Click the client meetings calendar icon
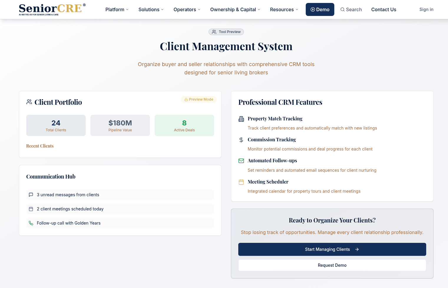The height and width of the screenshot is (288, 448). coord(31,209)
